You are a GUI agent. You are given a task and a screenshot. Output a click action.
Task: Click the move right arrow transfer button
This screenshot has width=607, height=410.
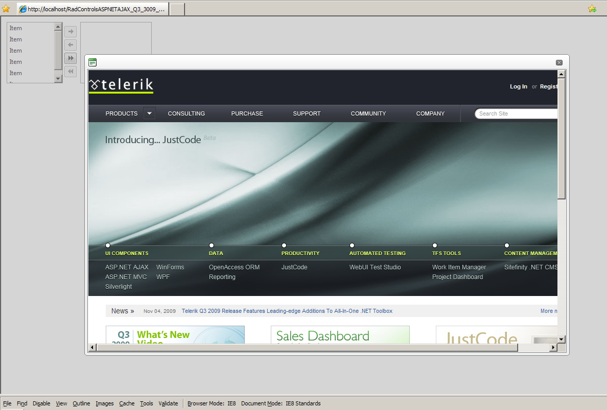pos(71,31)
